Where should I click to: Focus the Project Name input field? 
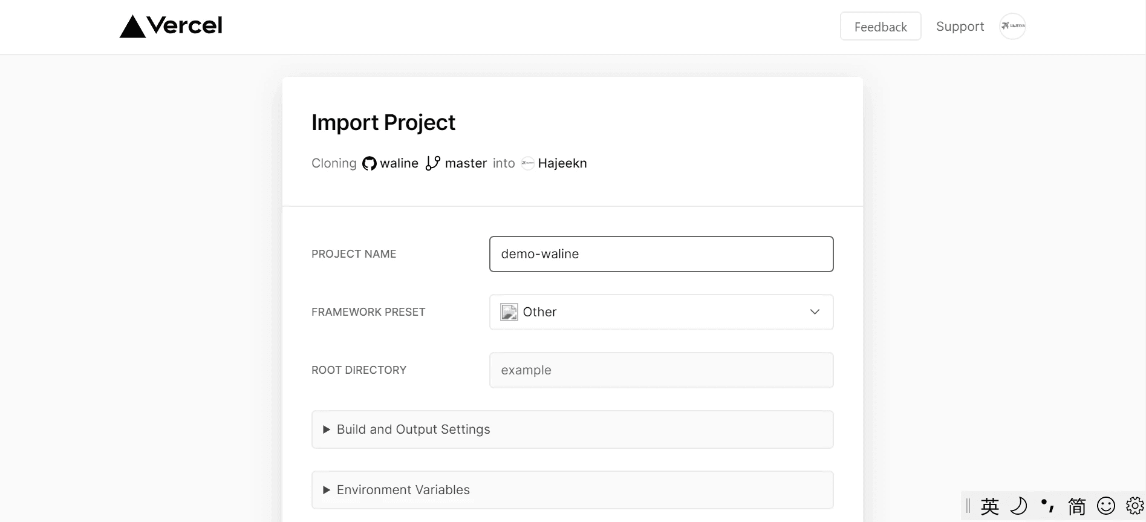click(x=661, y=254)
